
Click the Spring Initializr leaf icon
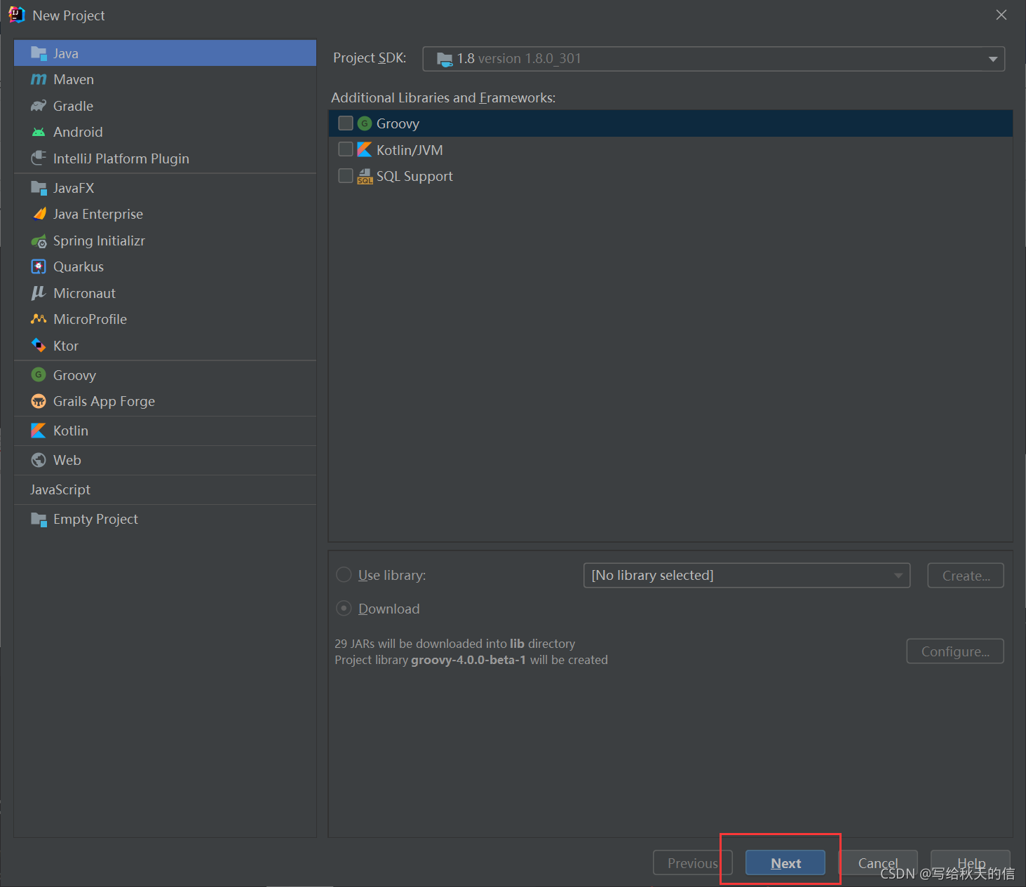(39, 241)
